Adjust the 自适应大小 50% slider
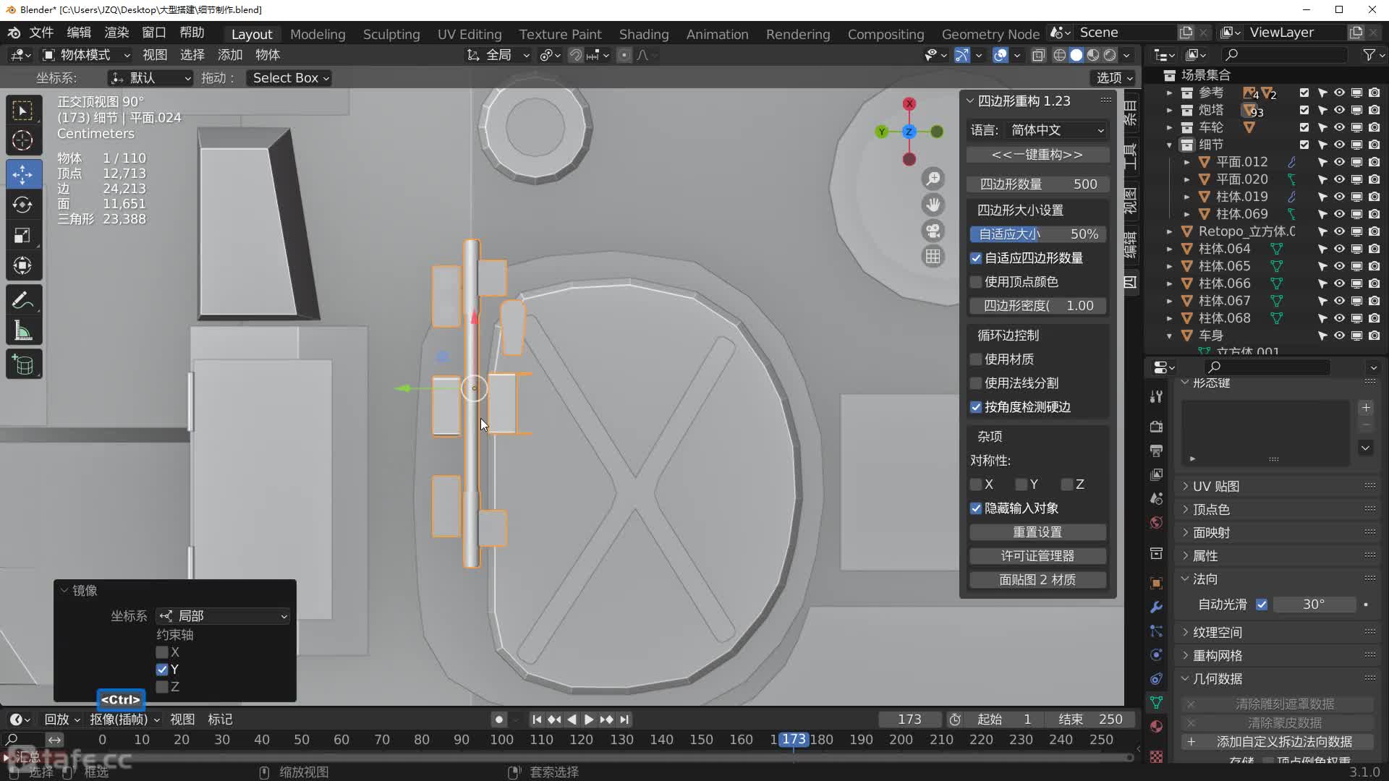Screen dimensions: 1389x781 1037,234
